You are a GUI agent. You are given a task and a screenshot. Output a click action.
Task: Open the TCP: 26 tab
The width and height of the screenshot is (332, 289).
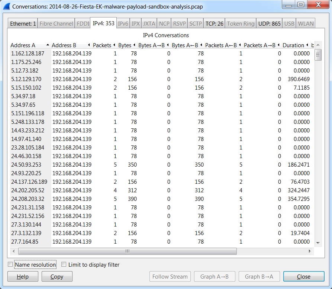[x=214, y=24]
